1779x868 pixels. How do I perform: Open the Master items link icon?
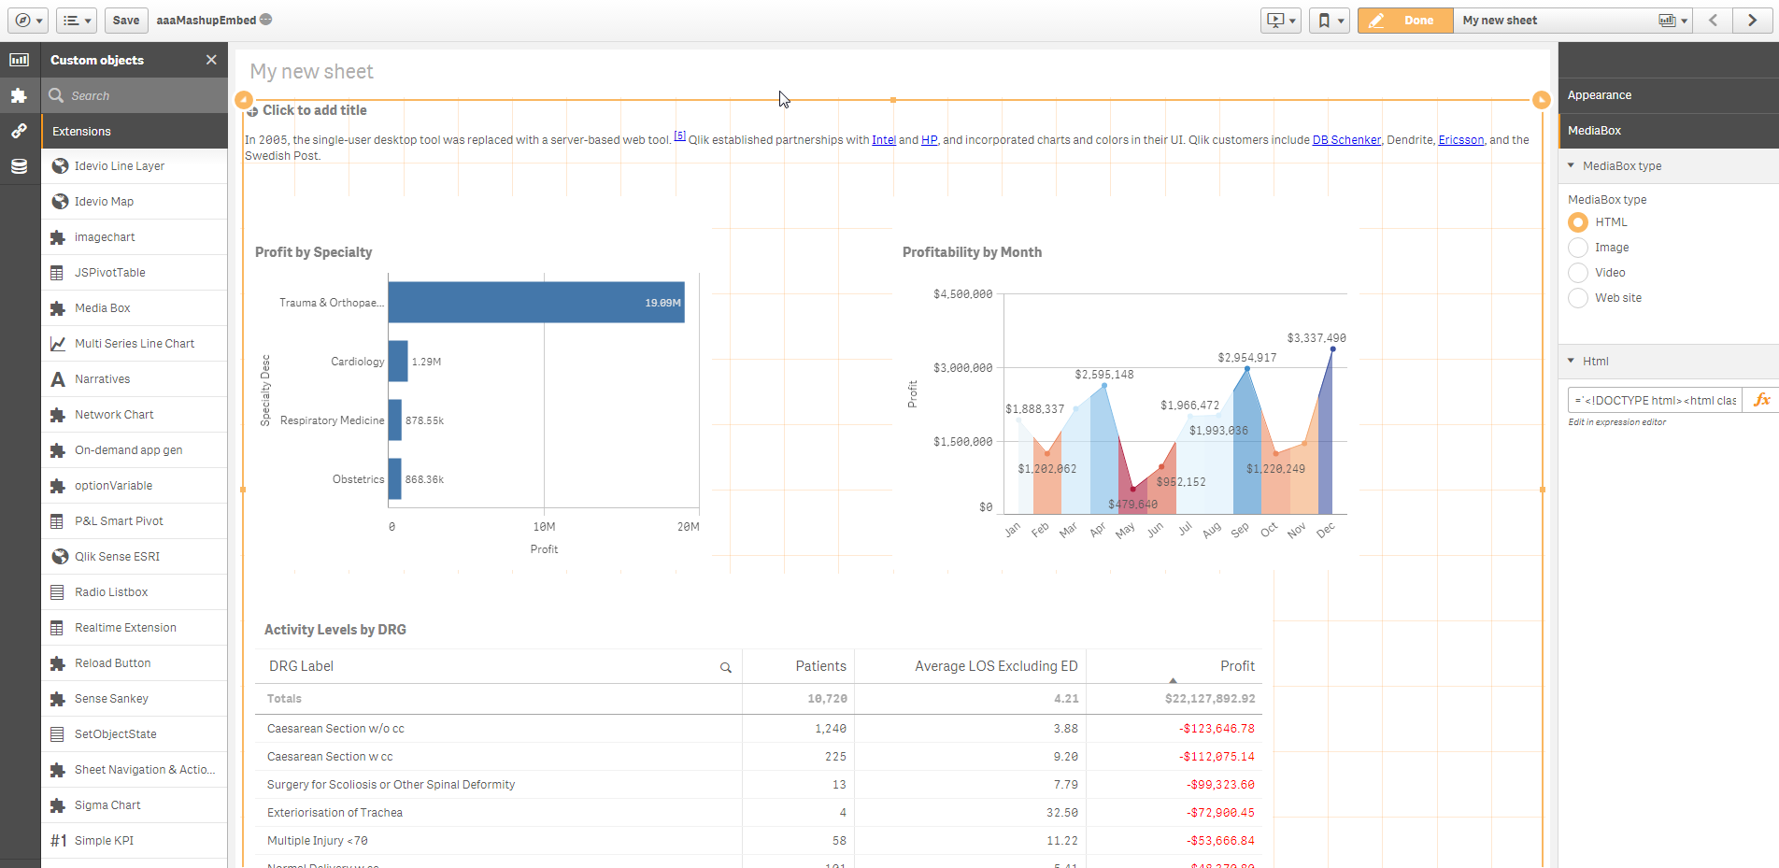tap(19, 131)
